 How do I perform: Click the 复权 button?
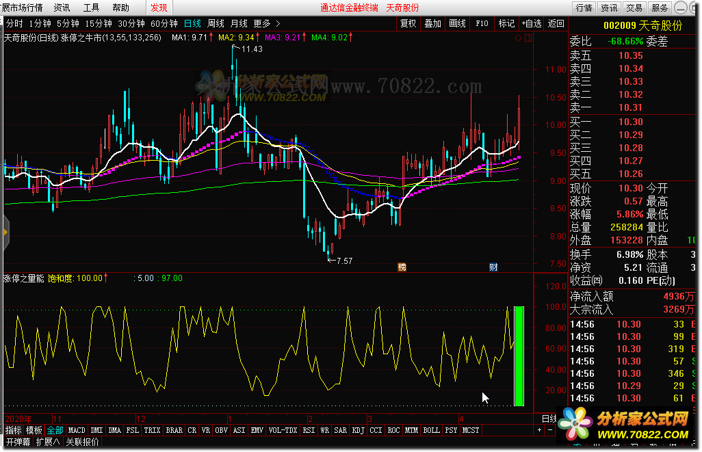point(408,23)
